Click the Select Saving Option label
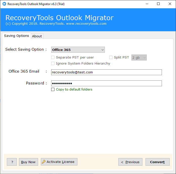 click(26, 49)
